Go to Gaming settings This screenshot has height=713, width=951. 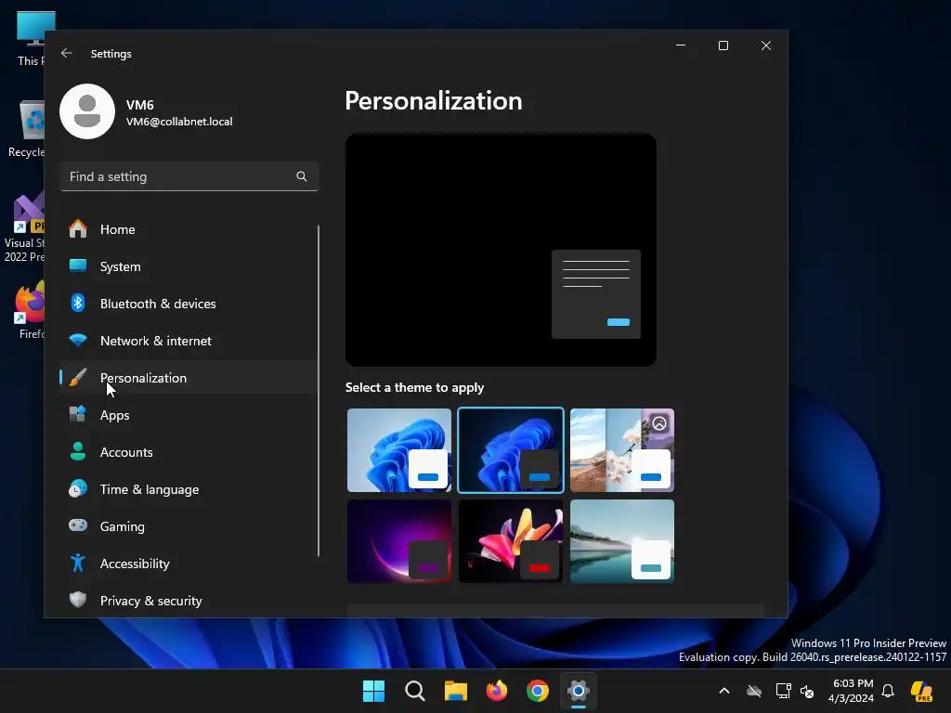(x=188, y=525)
